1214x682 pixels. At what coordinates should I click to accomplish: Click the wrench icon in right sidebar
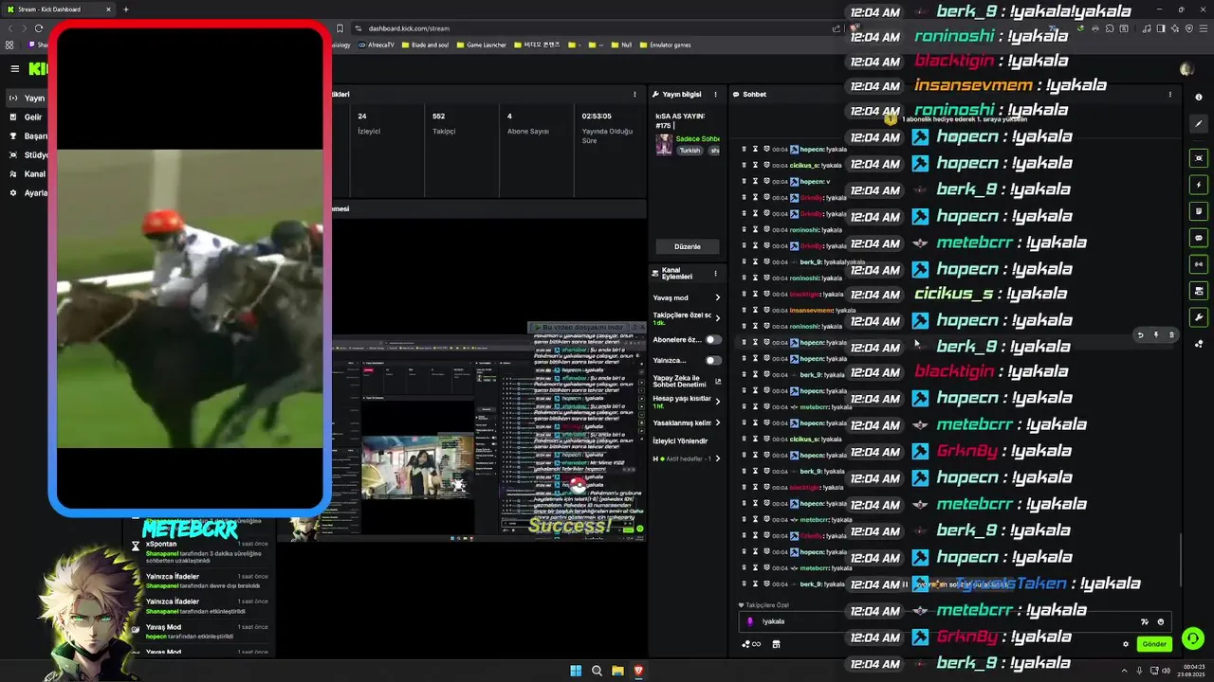[x=1199, y=317]
